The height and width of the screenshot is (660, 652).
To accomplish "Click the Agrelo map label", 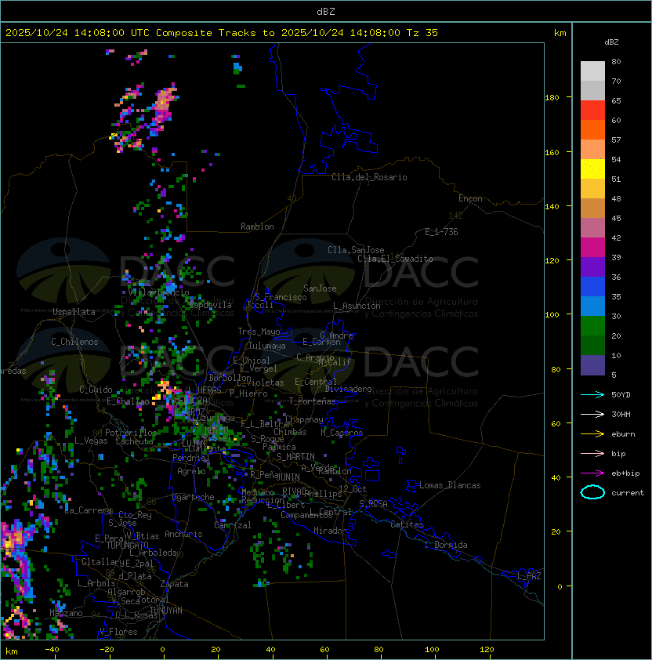I will pos(191,471).
